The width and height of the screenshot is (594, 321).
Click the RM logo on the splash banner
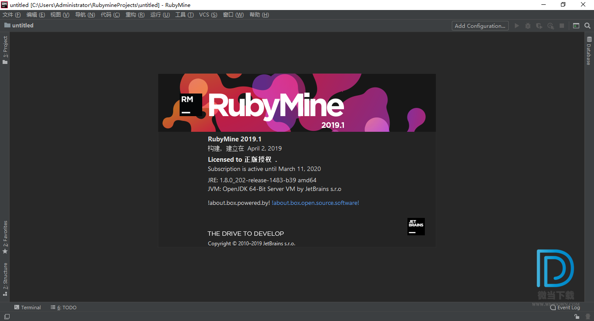point(191,105)
